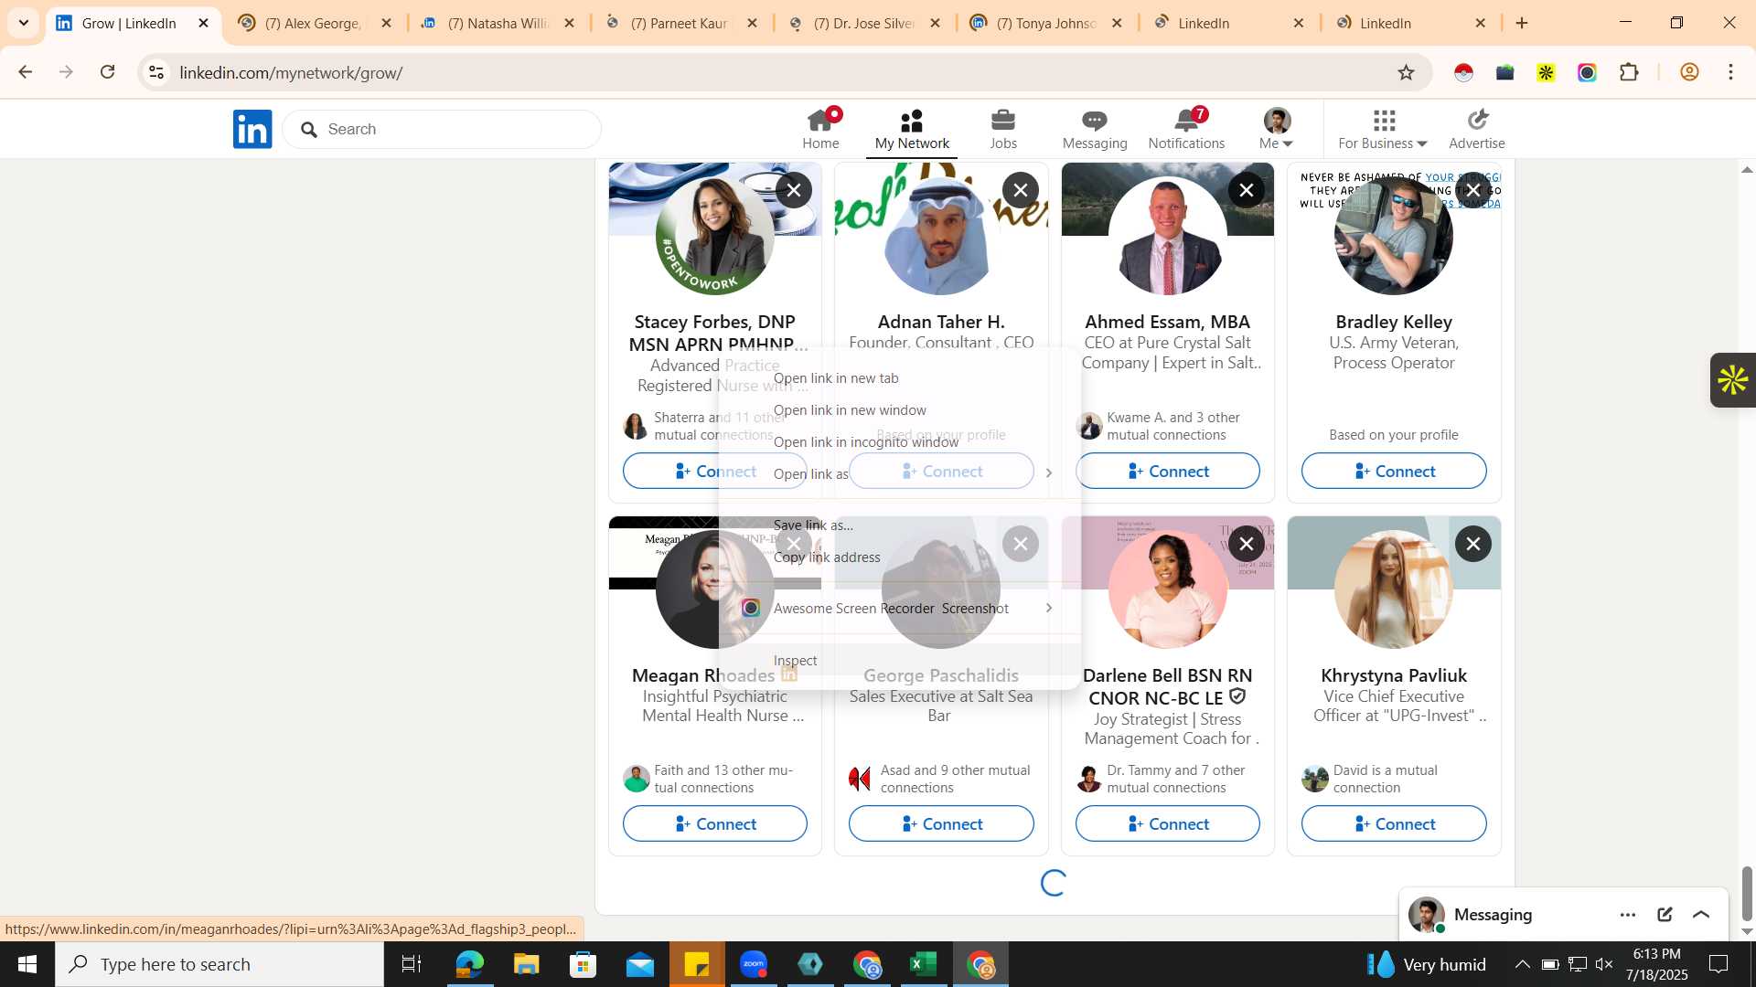Show hidden system tray icons
This screenshot has width=1756, height=987.
tap(1522, 964)
